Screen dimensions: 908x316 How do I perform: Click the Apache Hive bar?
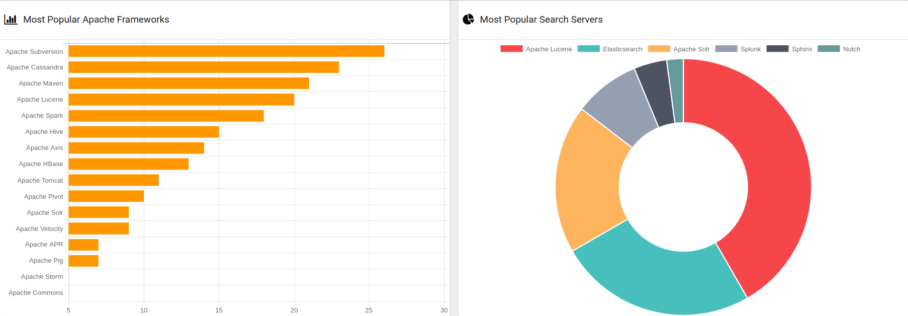tap(144, 132)
